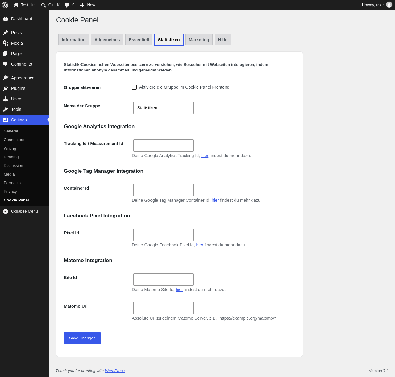
Task: Click the Facebook Pixel Integration heading
Action: tap(97, 216)
